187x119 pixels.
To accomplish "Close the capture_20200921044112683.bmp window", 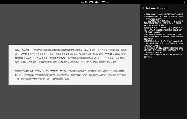I will [x=185, y=2].
